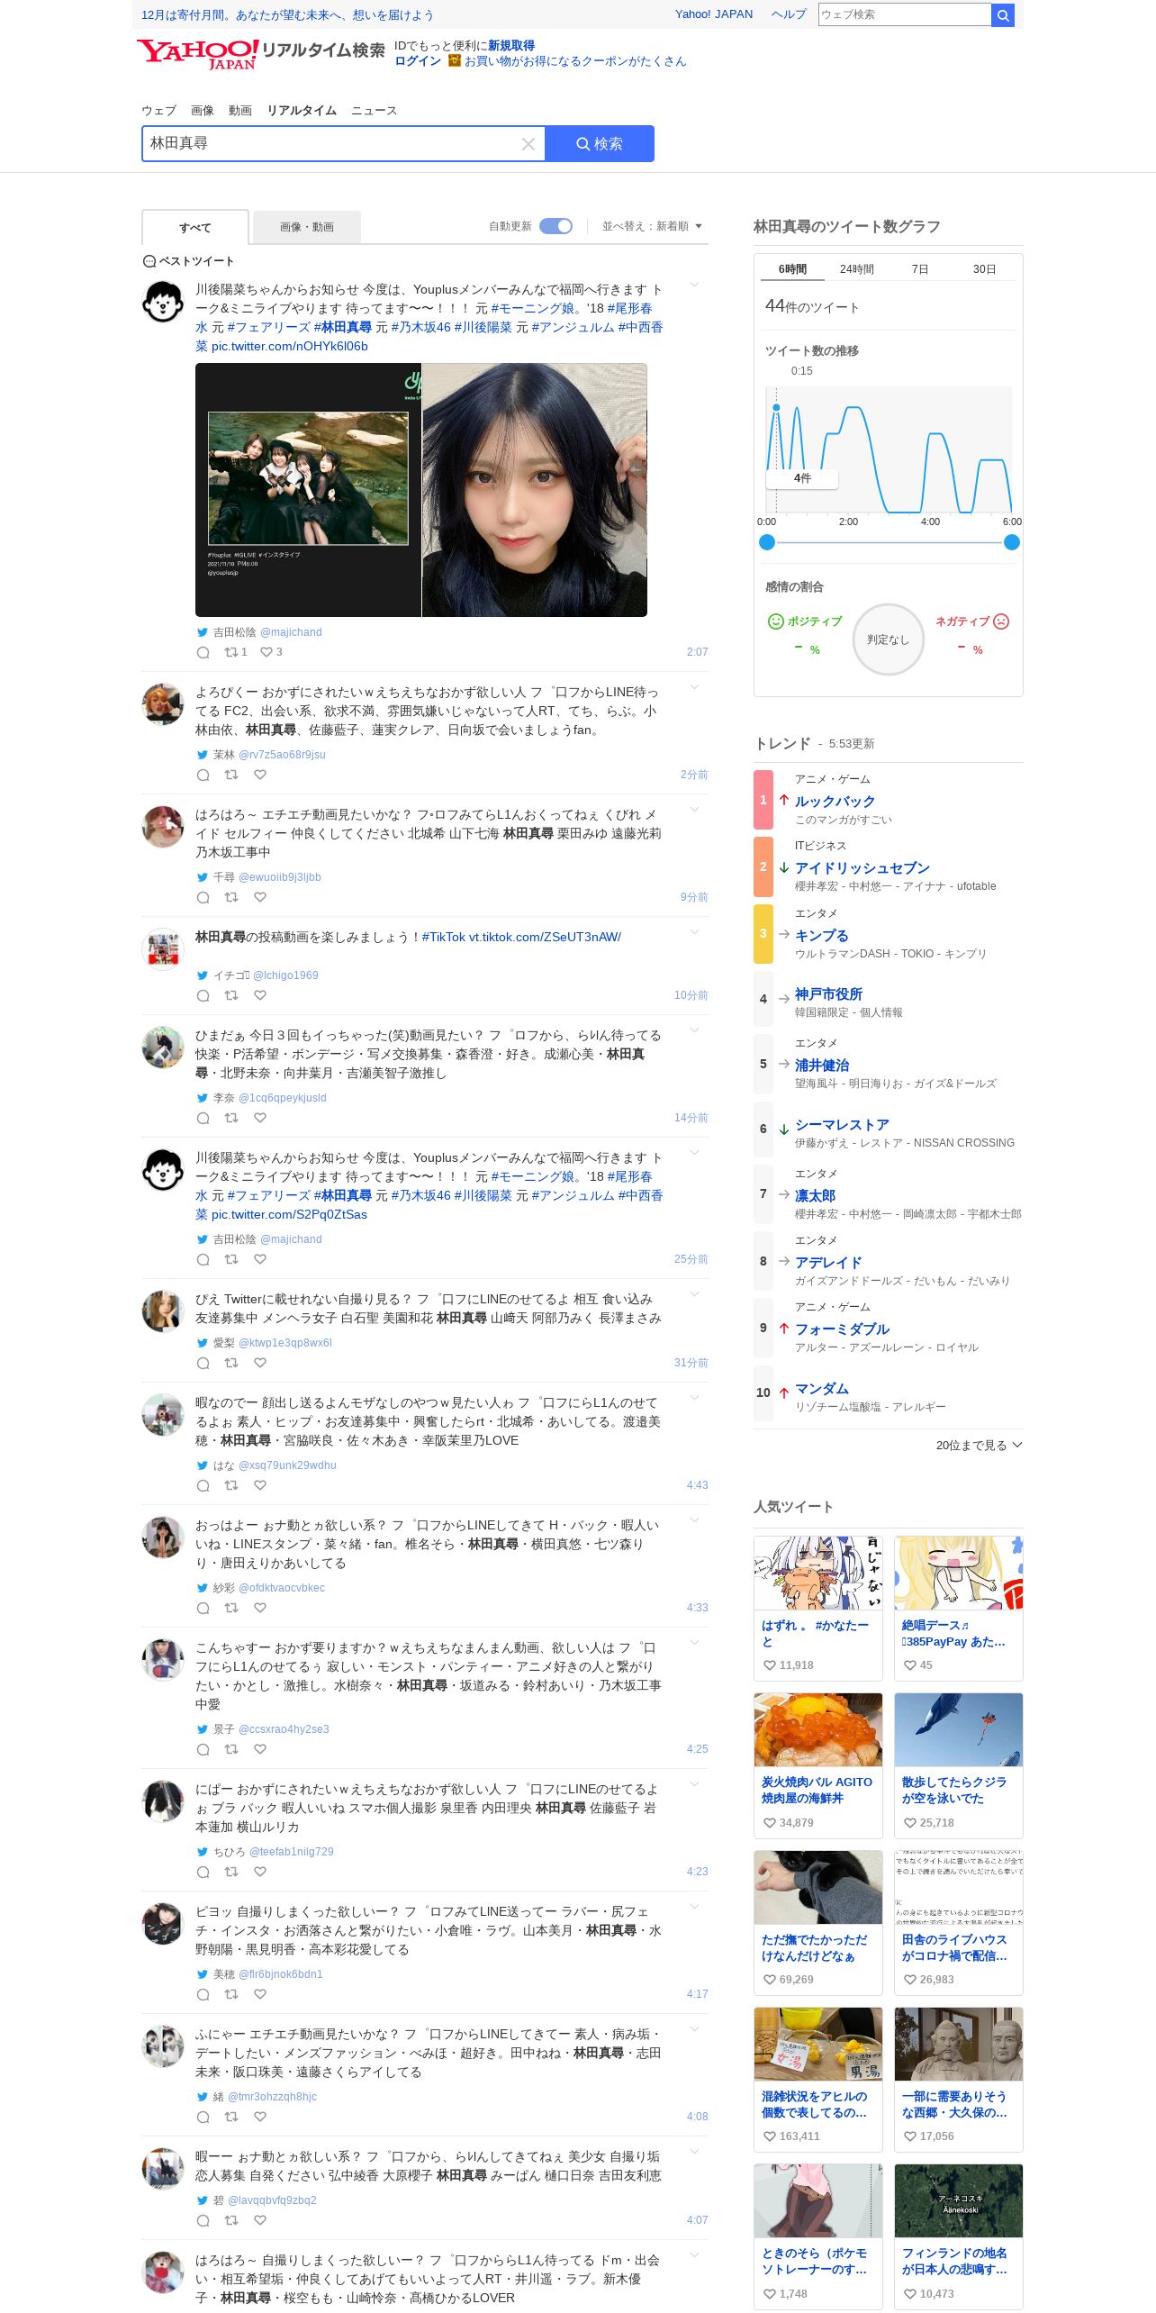Screen dimensions: 1156x2313
Task: Reply to the tweet by @lchigo1969
Action: click(203, 995)
